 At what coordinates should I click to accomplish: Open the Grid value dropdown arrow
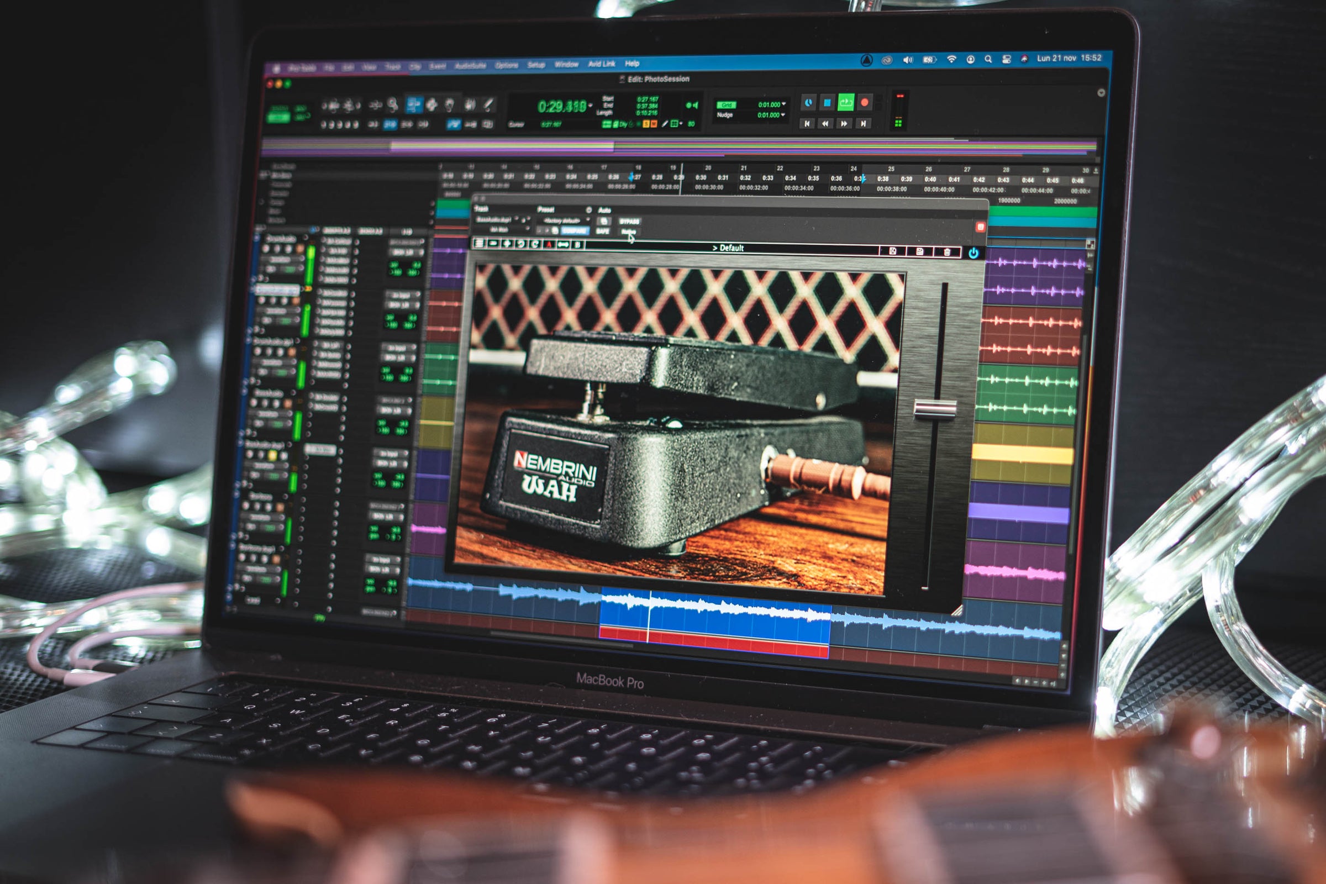pos(784,104)
